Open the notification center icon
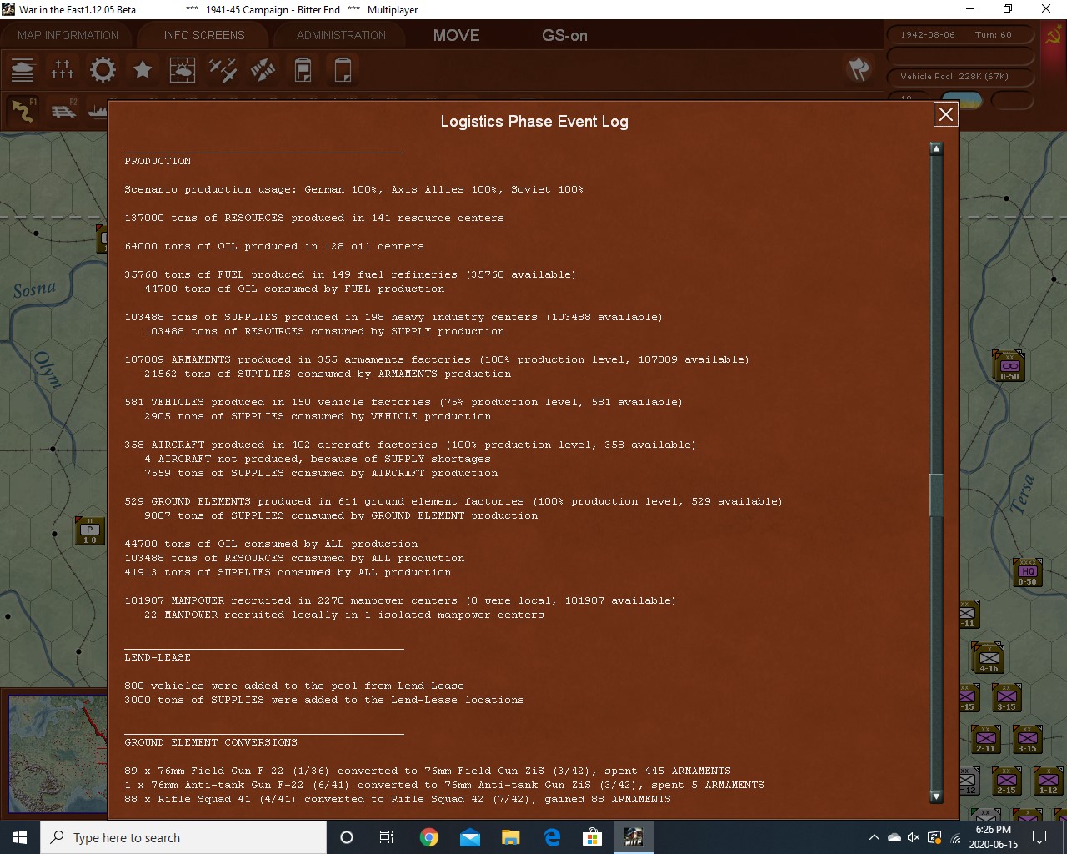The height and width of the screenshot is (854, 1067). [x=1039, y=837]
